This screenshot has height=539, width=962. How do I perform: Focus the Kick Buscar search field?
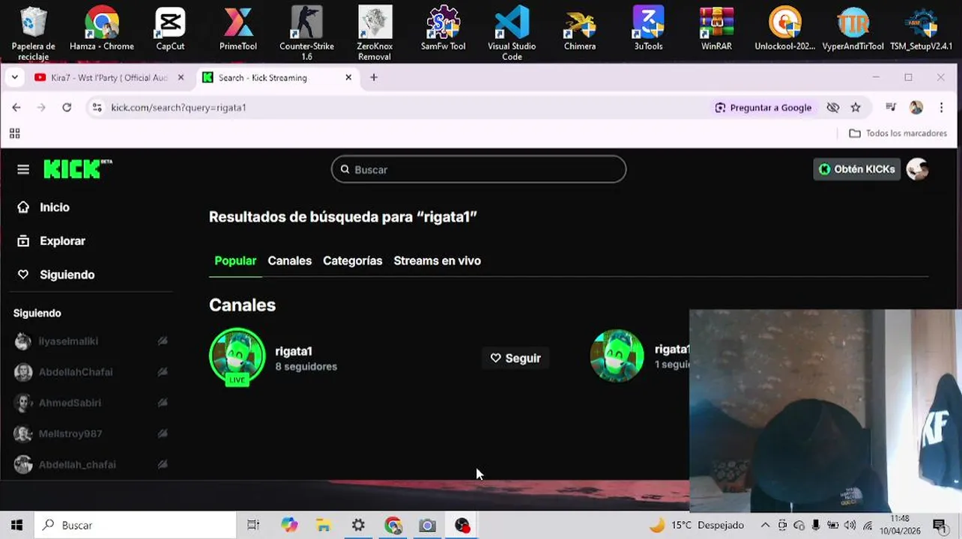(479, 169)
